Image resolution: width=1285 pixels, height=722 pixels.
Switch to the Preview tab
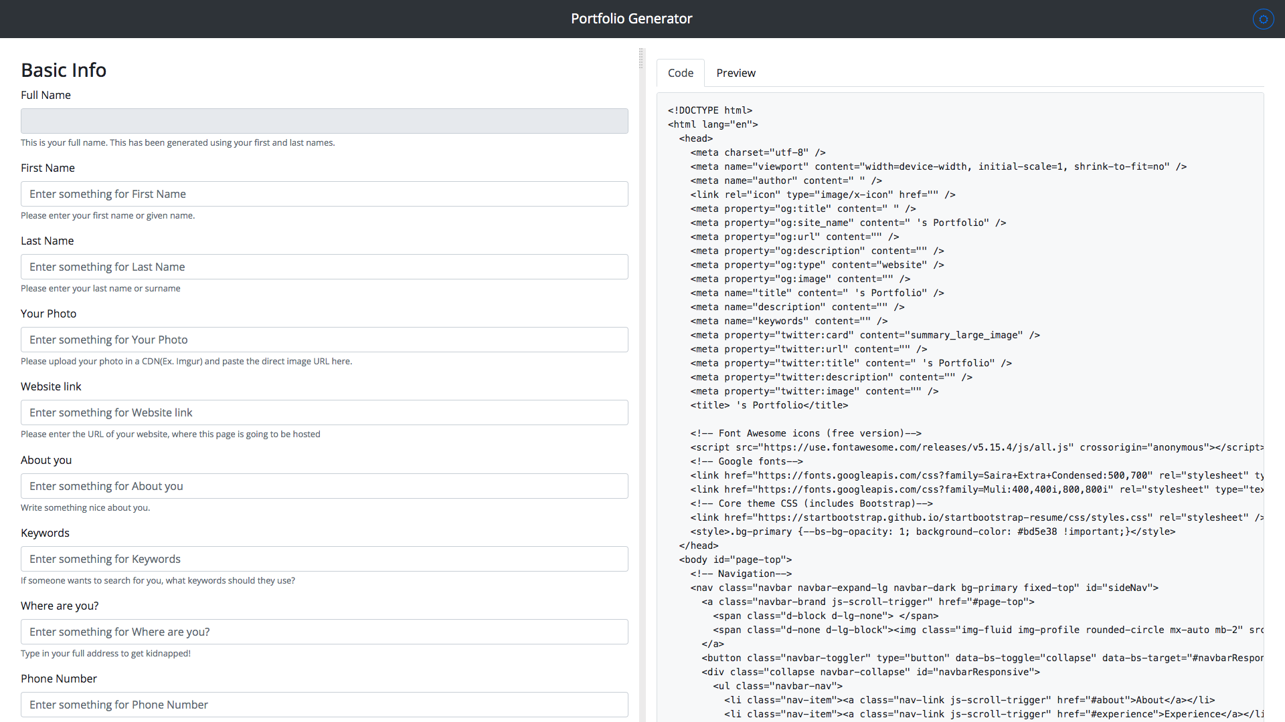click(736, 73)
